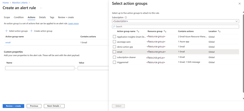Select the triggeremail action group checkbox

pyautogui.click(x=114, y=62)
